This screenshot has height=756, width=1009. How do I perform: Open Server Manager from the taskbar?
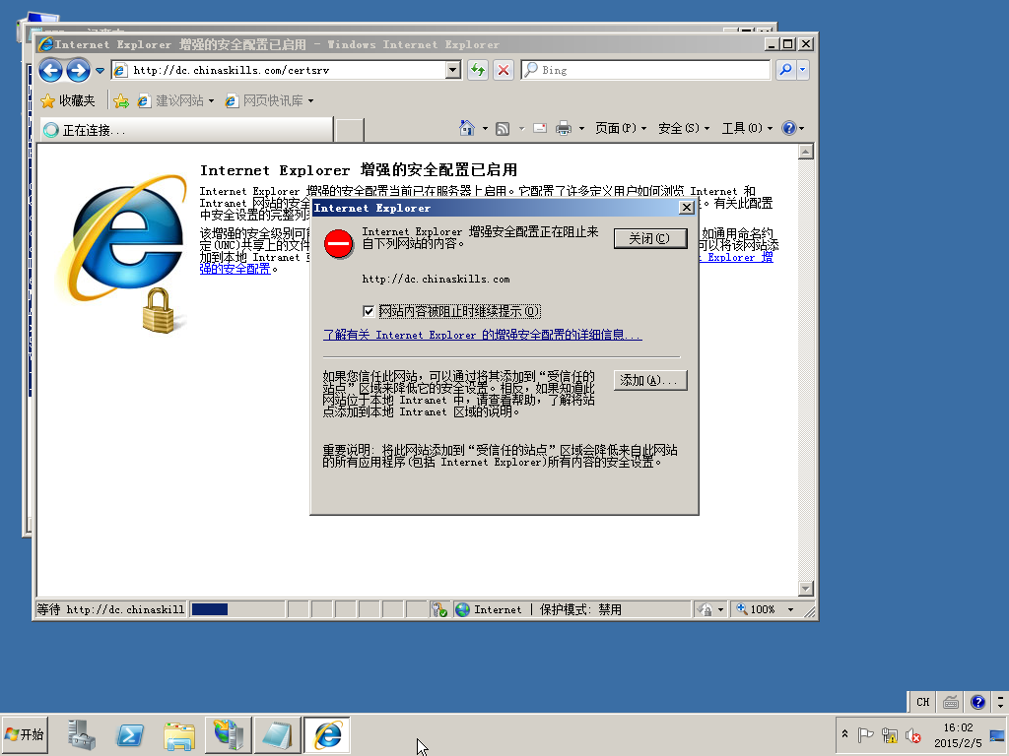coord(82,734)
